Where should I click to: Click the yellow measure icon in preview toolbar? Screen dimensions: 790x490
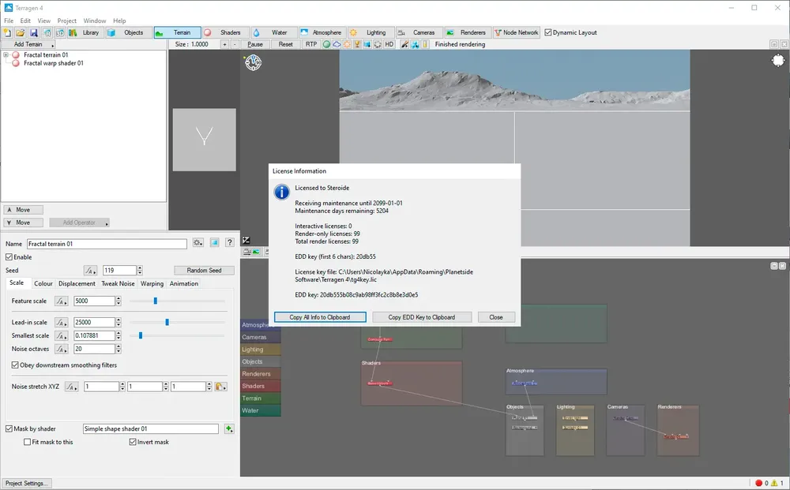click(x=425, y=44)
